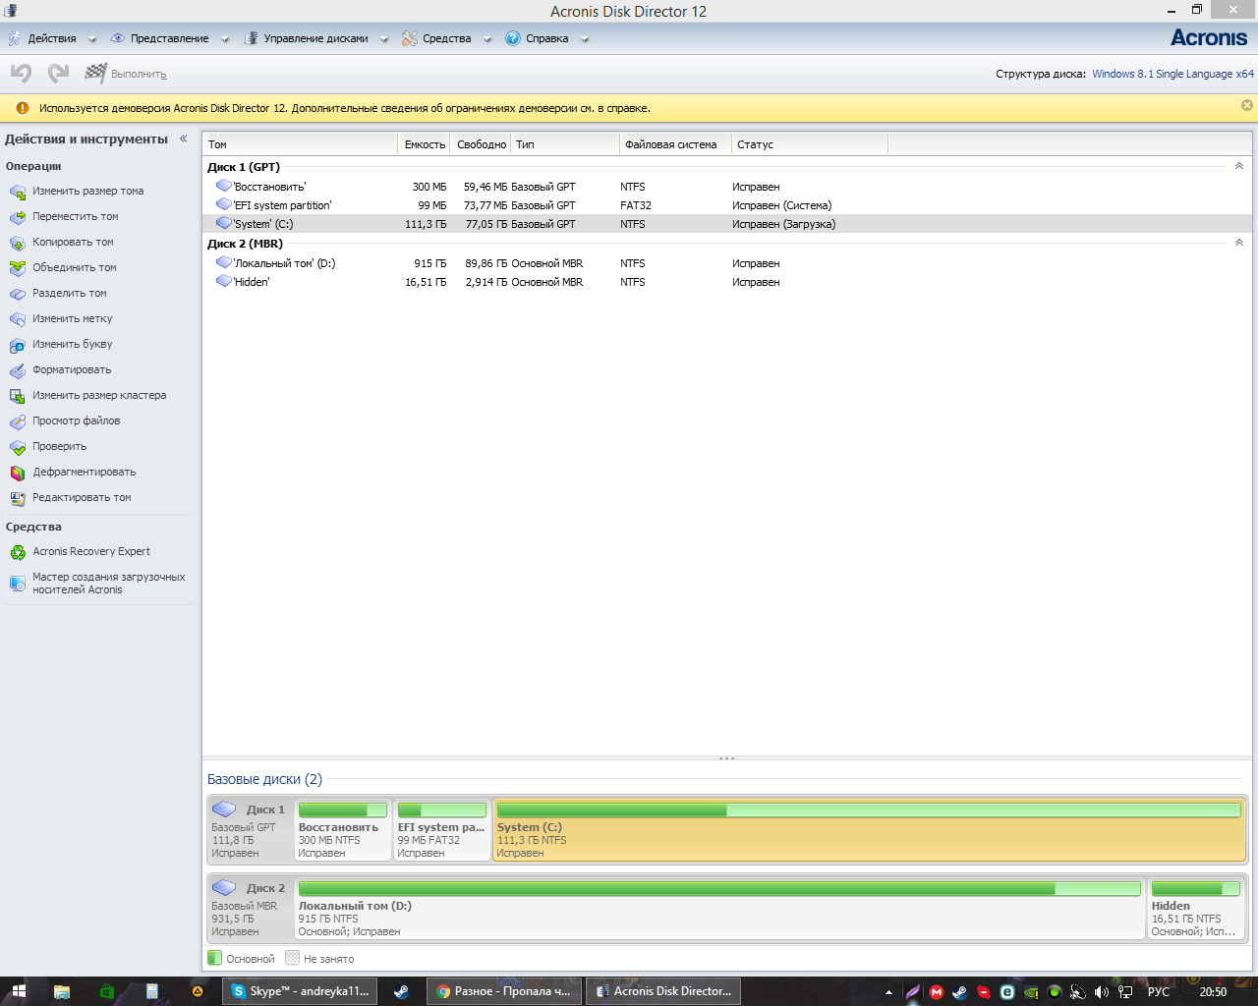Open the Средства menu

click(x=446, y=39)
